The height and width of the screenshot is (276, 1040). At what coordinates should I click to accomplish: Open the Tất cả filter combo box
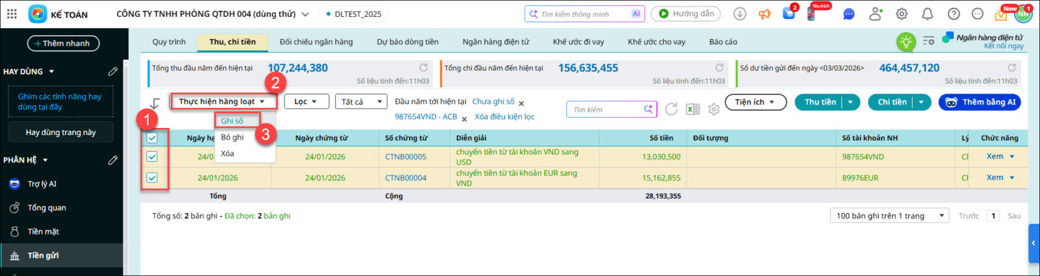[x=361, y=101]
